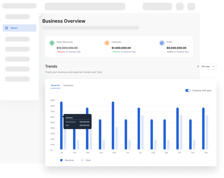Click the calendar icon in This Year
This screenshot has width=224, height=178.
coord(198,66)
